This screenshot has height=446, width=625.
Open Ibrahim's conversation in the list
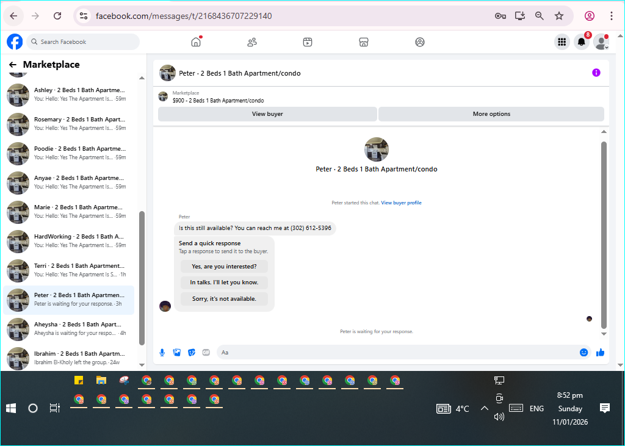[x=68, y=358]
